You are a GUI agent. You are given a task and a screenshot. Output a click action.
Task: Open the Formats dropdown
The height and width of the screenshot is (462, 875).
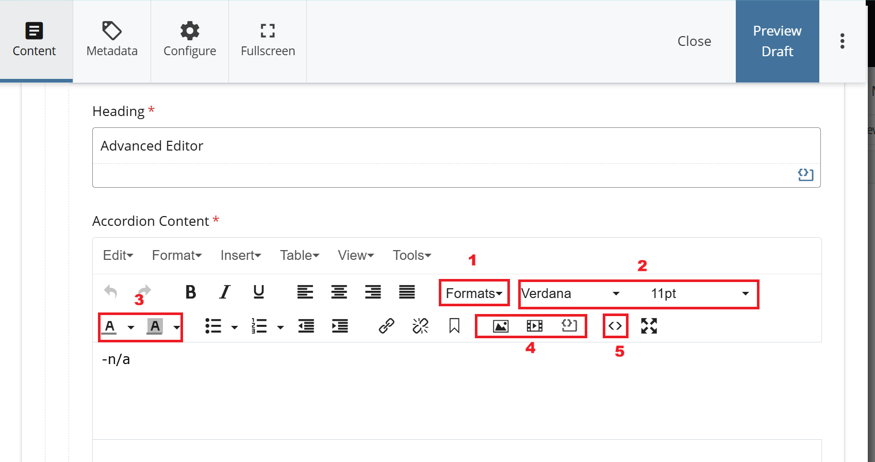coord(474,293)
